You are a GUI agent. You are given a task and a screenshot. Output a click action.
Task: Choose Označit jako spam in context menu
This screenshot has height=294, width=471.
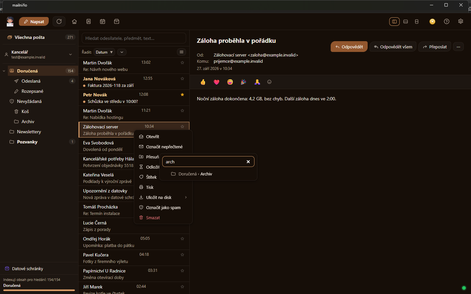(163, 207)
